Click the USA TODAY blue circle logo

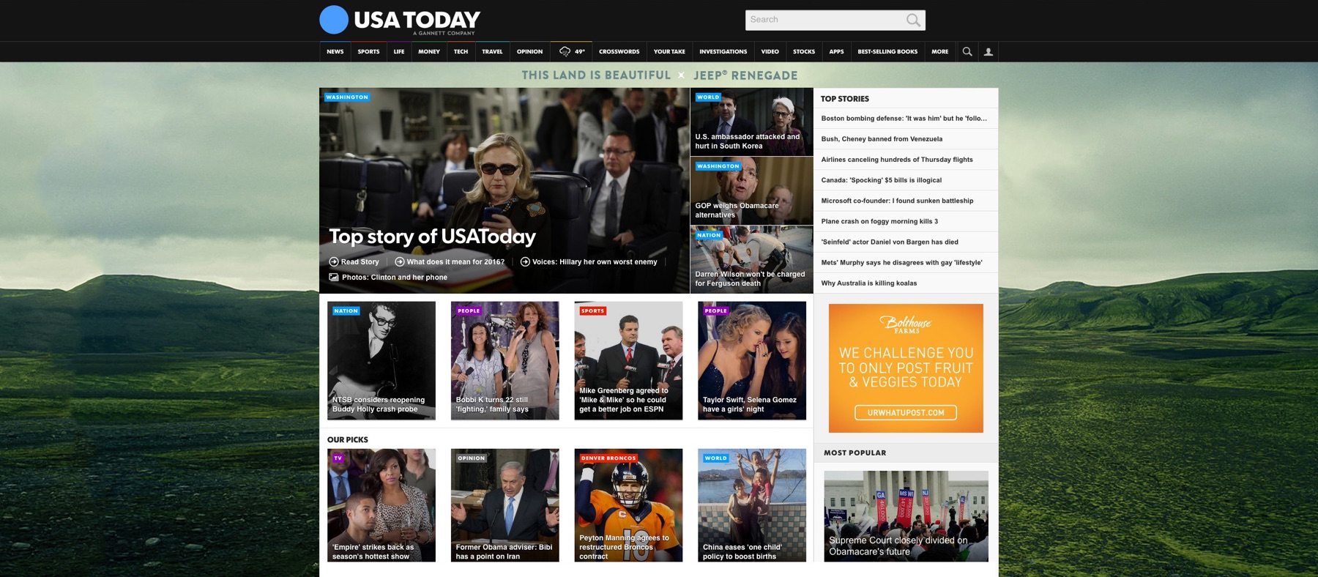click(334, 20)
